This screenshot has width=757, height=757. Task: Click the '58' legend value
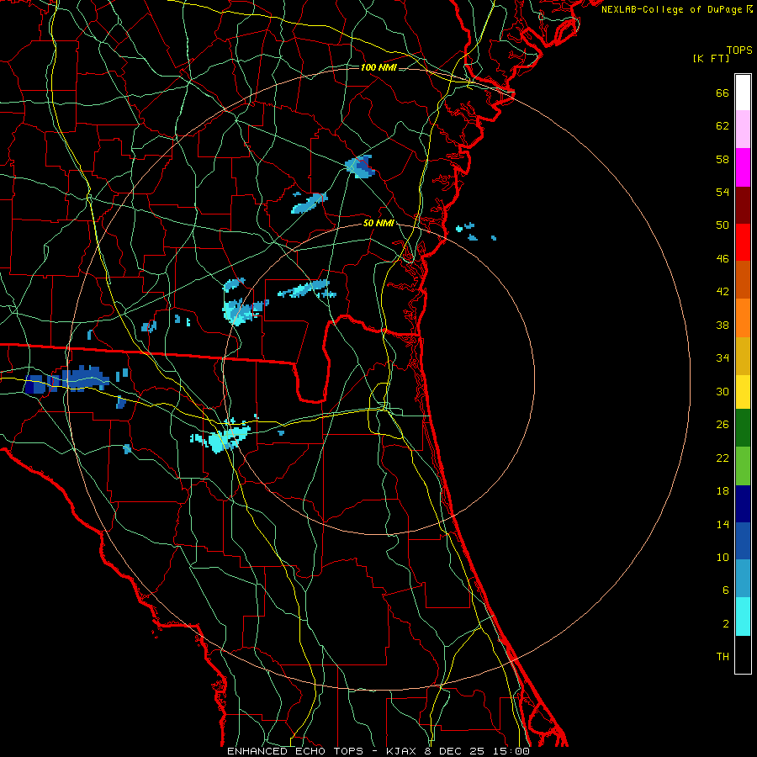click(x=723, y=159)
